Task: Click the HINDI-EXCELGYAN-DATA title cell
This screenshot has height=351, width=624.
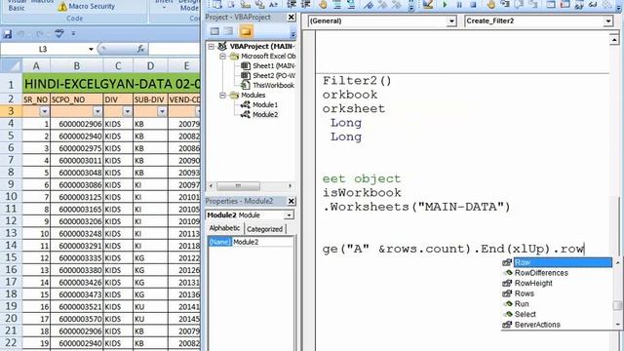Action: point(111,84)
